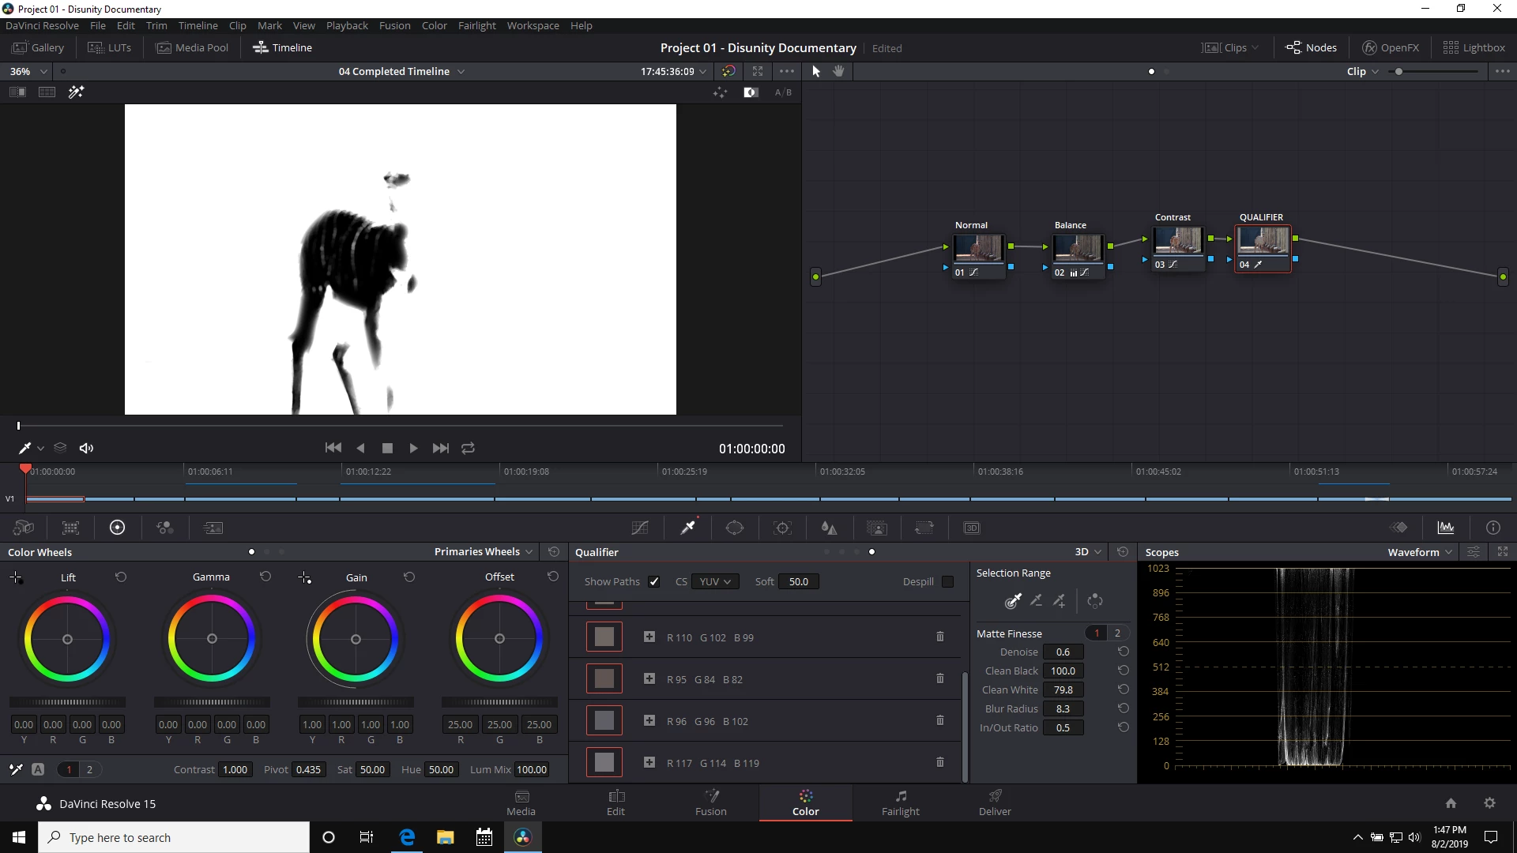Open the Qualifier eyedropper palette

(688, 528)
